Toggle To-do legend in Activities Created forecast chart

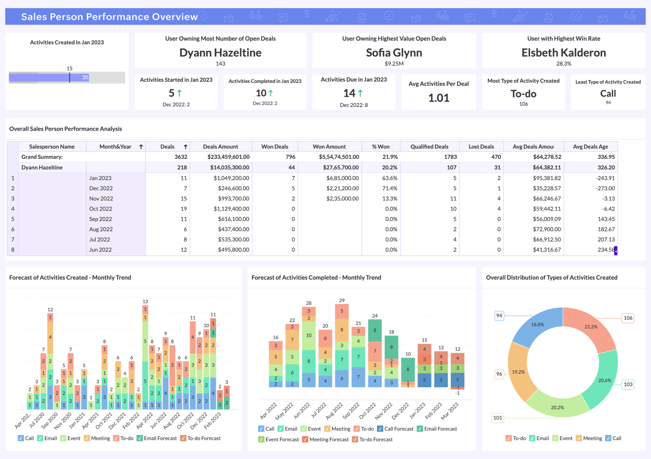click(123, 438)
